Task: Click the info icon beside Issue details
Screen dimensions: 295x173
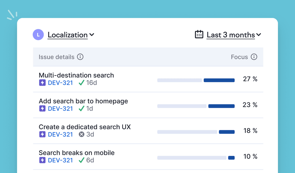Action: point(80,57)
